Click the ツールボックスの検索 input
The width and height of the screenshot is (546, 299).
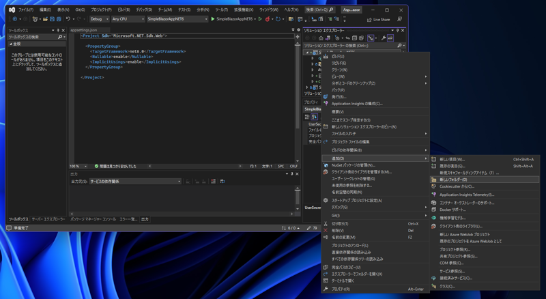pyautogui.click(x=33, y=37)
